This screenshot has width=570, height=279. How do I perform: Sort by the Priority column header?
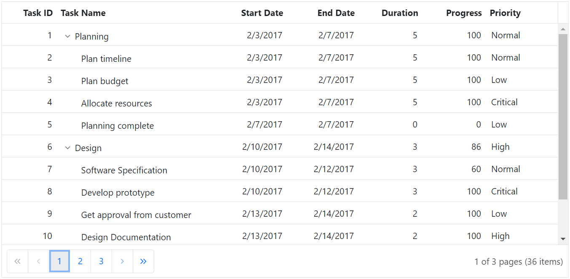[505, 13]
